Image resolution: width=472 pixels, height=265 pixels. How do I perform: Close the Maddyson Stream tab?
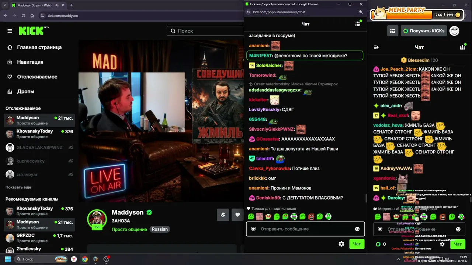63,5
